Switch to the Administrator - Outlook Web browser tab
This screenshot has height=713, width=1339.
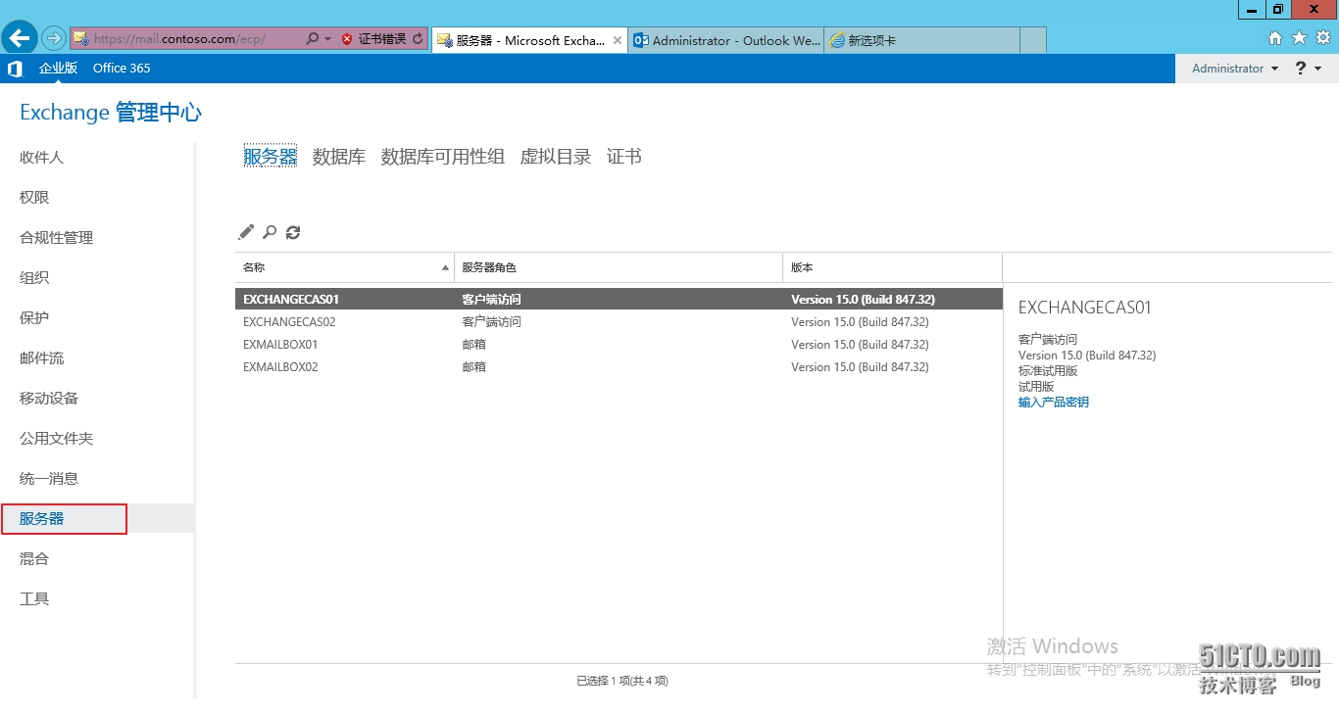[x=725, y=40]
